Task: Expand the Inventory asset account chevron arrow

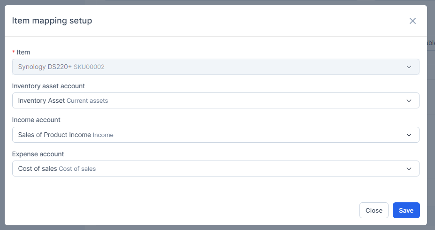Action: (x=409, y=100)
